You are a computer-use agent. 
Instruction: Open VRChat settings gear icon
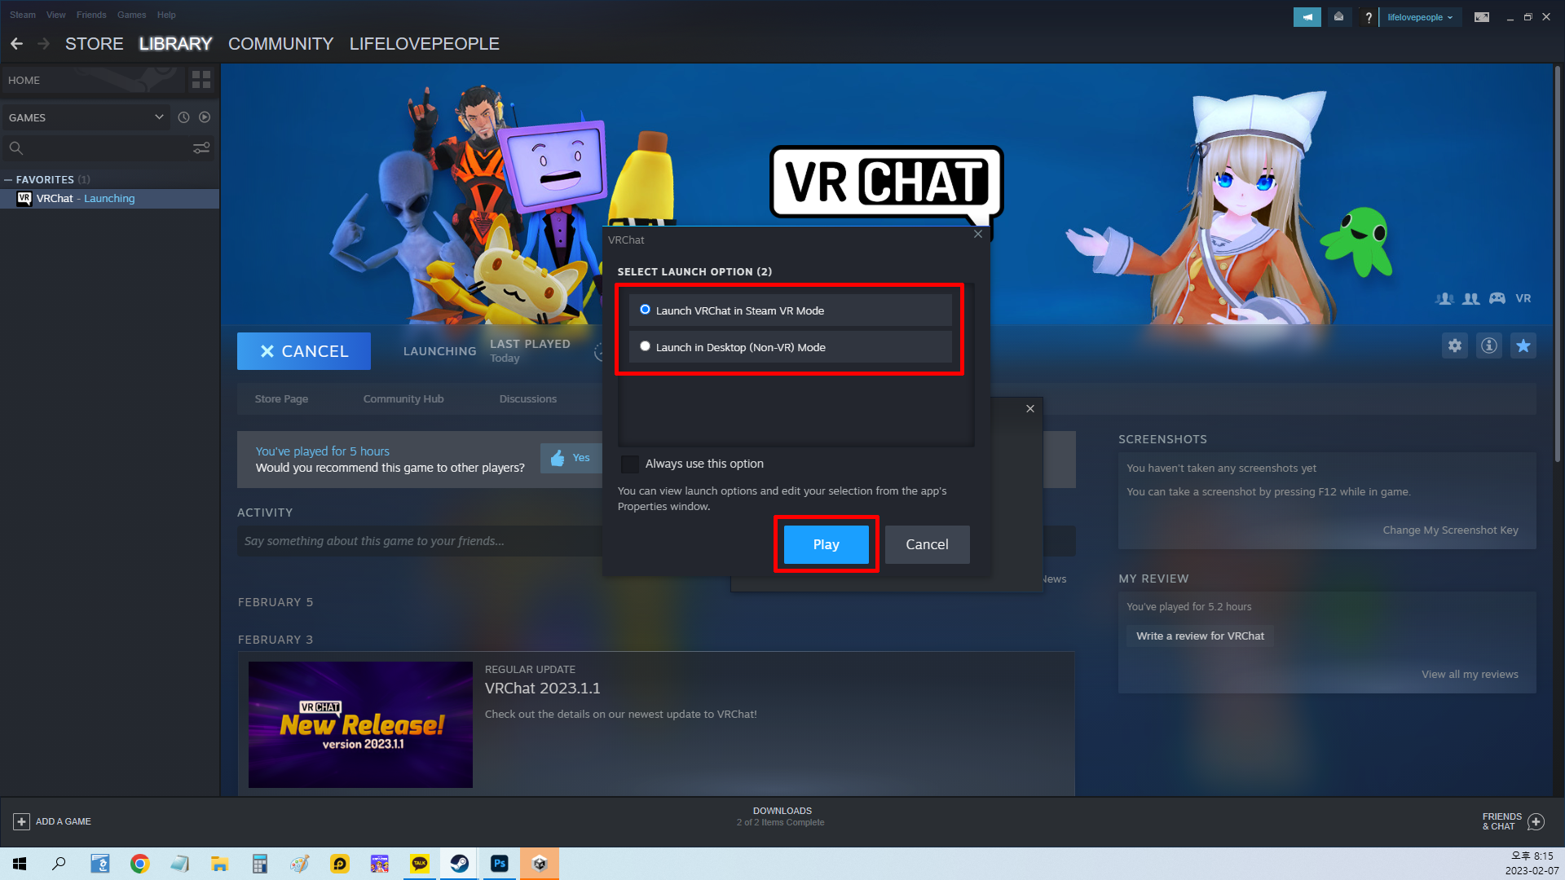pos(1454,345)
